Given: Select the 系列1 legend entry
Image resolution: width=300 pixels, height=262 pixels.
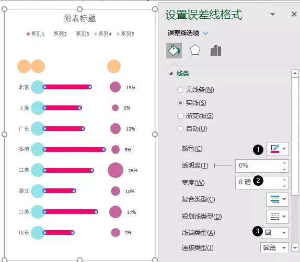Looking at the screenshot, I should coord(36,34).
